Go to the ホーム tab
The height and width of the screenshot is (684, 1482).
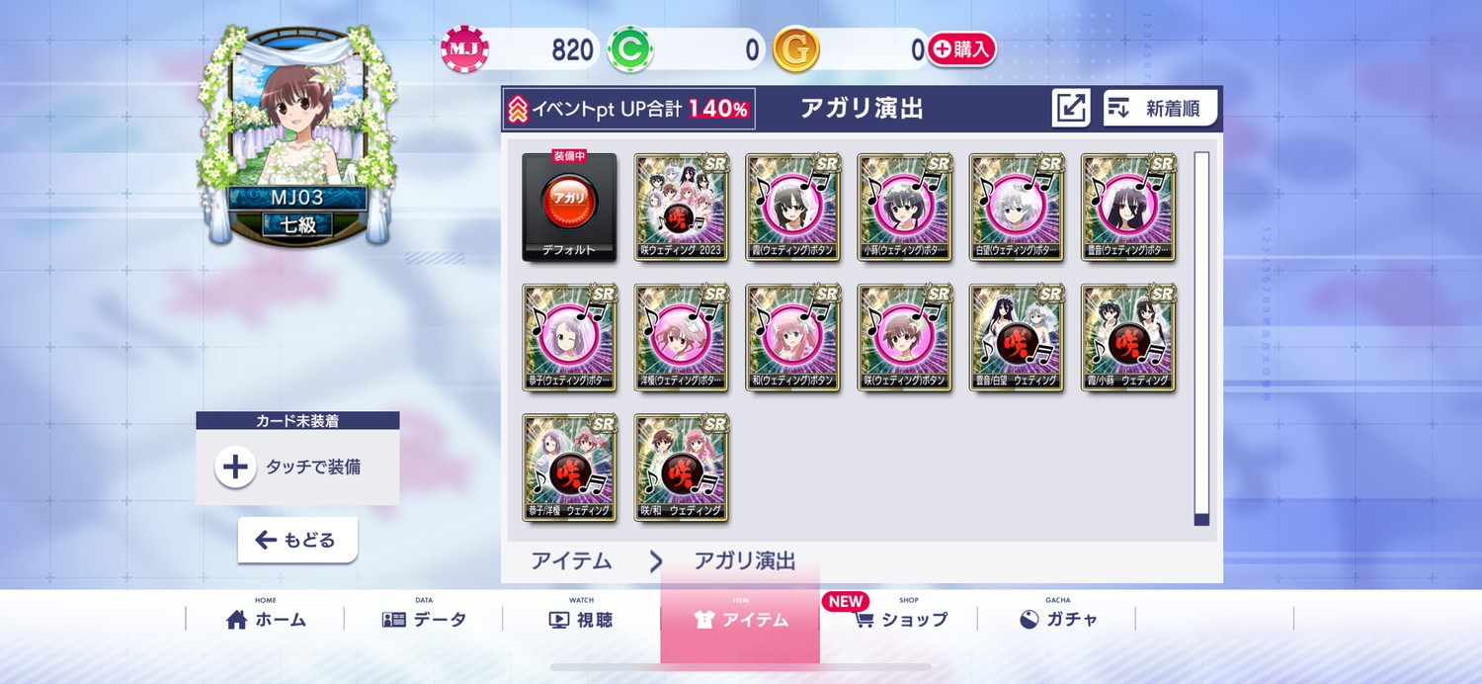pos(266,620)
